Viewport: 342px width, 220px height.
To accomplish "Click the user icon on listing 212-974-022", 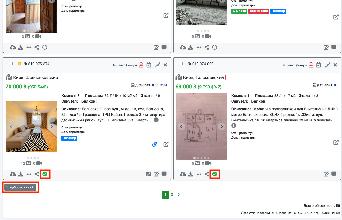I will coord(311,65).
